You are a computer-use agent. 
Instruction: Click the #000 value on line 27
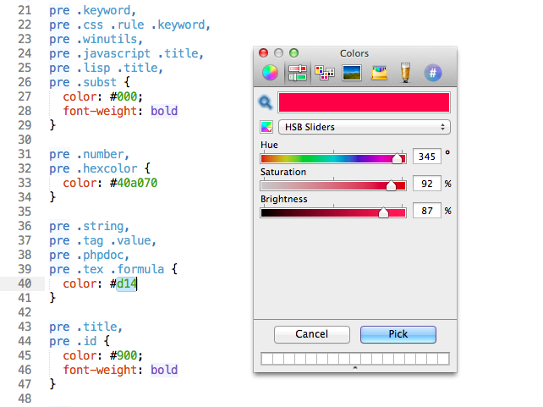pos(123,96)
